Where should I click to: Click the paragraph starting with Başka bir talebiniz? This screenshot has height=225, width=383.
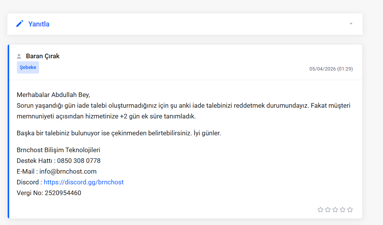click(119, 133)
